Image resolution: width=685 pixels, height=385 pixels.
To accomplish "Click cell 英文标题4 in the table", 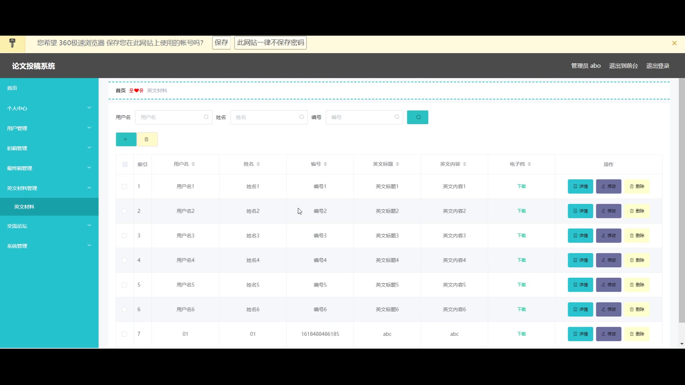I will click(x=387, y=260).
